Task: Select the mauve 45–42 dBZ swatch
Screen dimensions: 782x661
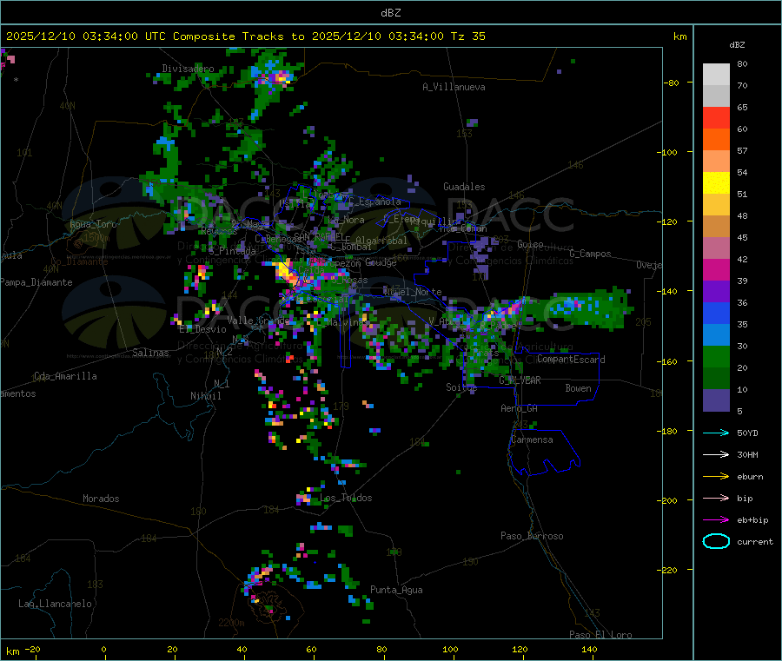Action: pos(716,248)
